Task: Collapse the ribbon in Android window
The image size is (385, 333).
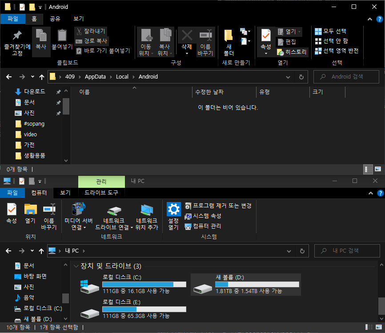Action: point(370,19)
